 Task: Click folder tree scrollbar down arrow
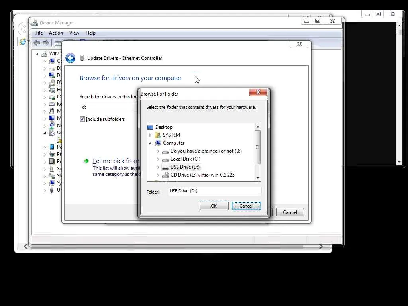258,178
